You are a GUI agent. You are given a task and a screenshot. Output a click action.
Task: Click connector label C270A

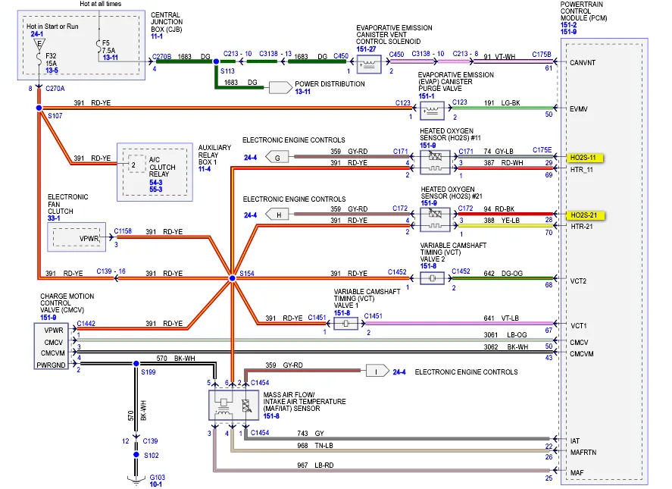click(55, 89)
